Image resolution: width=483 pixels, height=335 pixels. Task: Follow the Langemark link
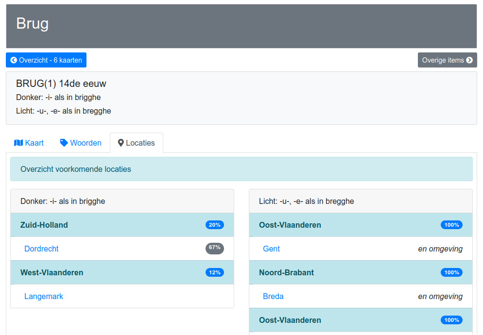(x=44, y=296)
